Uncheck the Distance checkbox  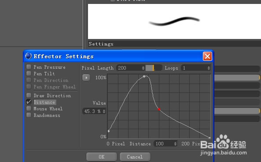(29, 102)
